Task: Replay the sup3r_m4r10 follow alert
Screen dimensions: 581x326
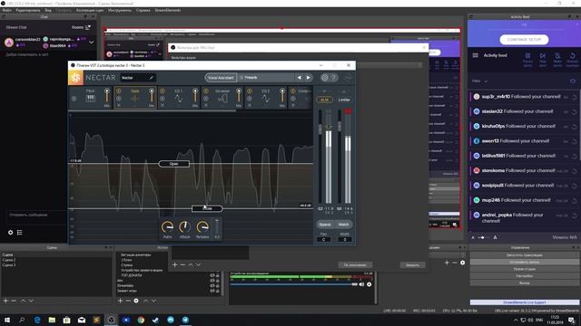Action: point(574,97)
